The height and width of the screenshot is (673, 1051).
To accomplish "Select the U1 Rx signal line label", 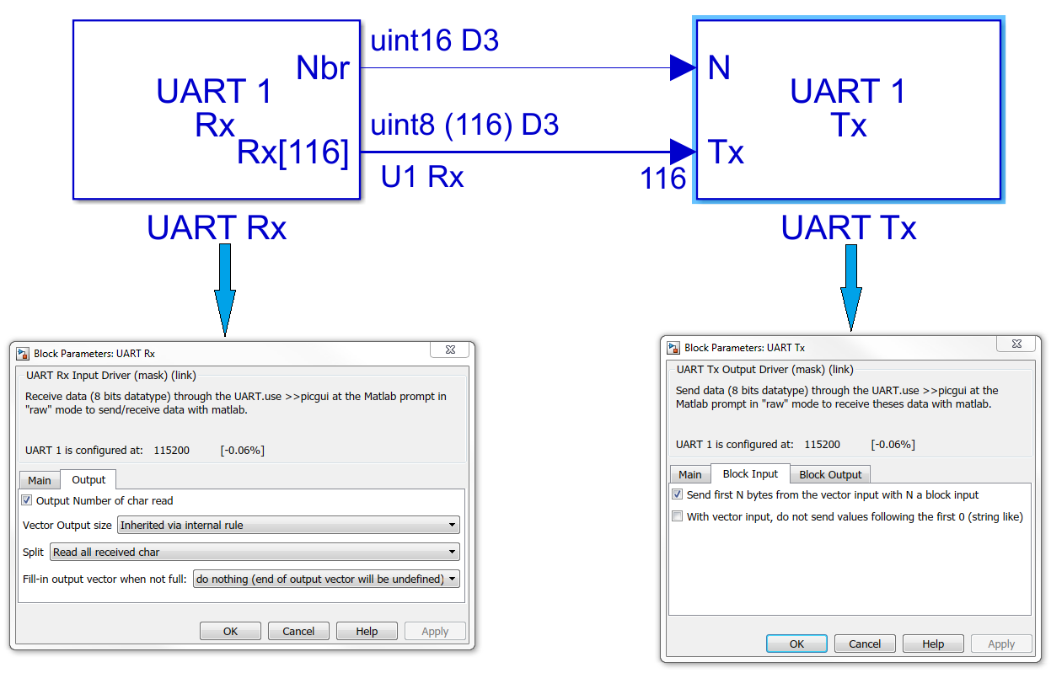I will (421, 176).
